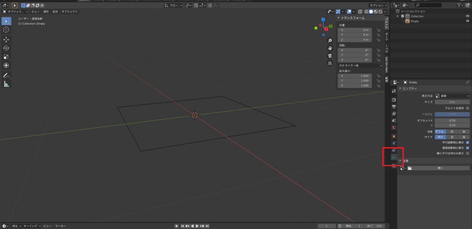
Task: Select the Rotate tool
Action: point(6,48)
